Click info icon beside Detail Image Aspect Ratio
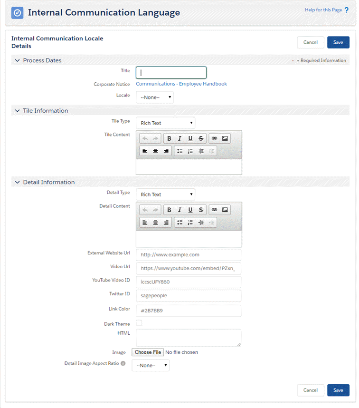Screen dimensions: 359x408 123,364
